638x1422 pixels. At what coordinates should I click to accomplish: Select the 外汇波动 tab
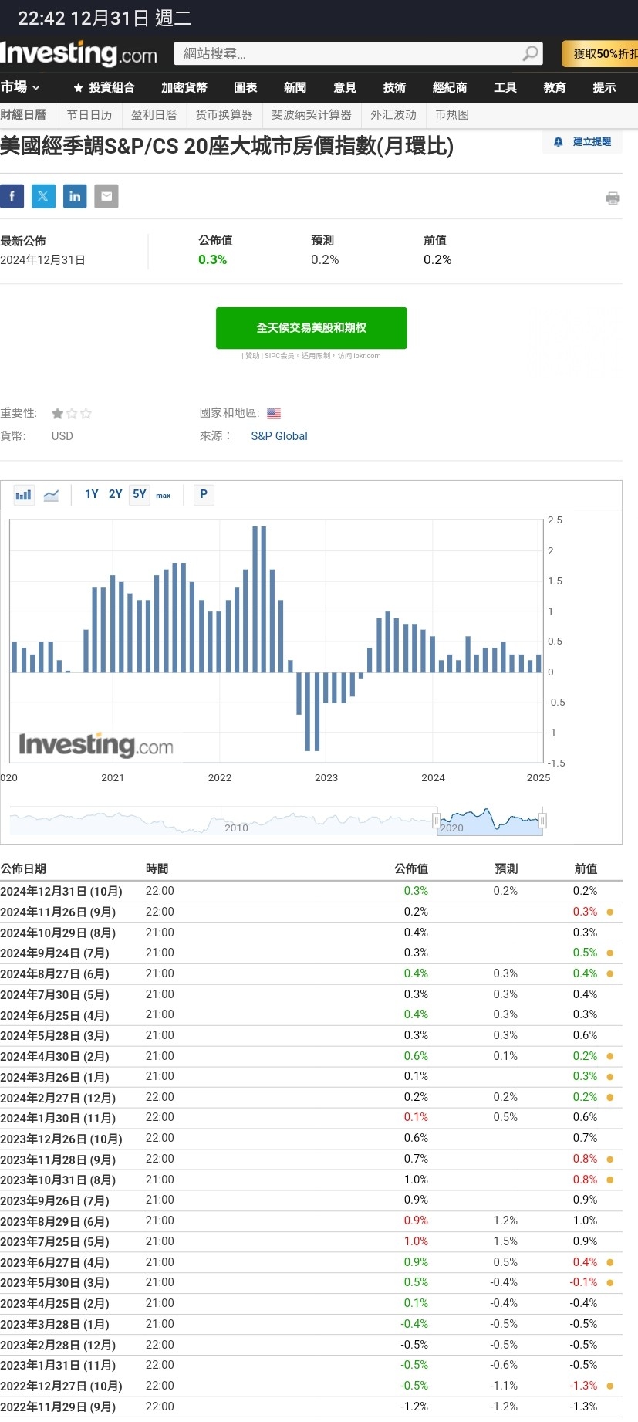[393, 115]
